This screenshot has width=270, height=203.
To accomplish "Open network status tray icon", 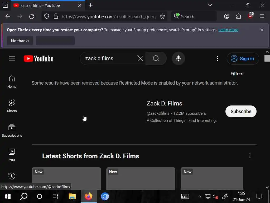I will (x=208, y=196).
